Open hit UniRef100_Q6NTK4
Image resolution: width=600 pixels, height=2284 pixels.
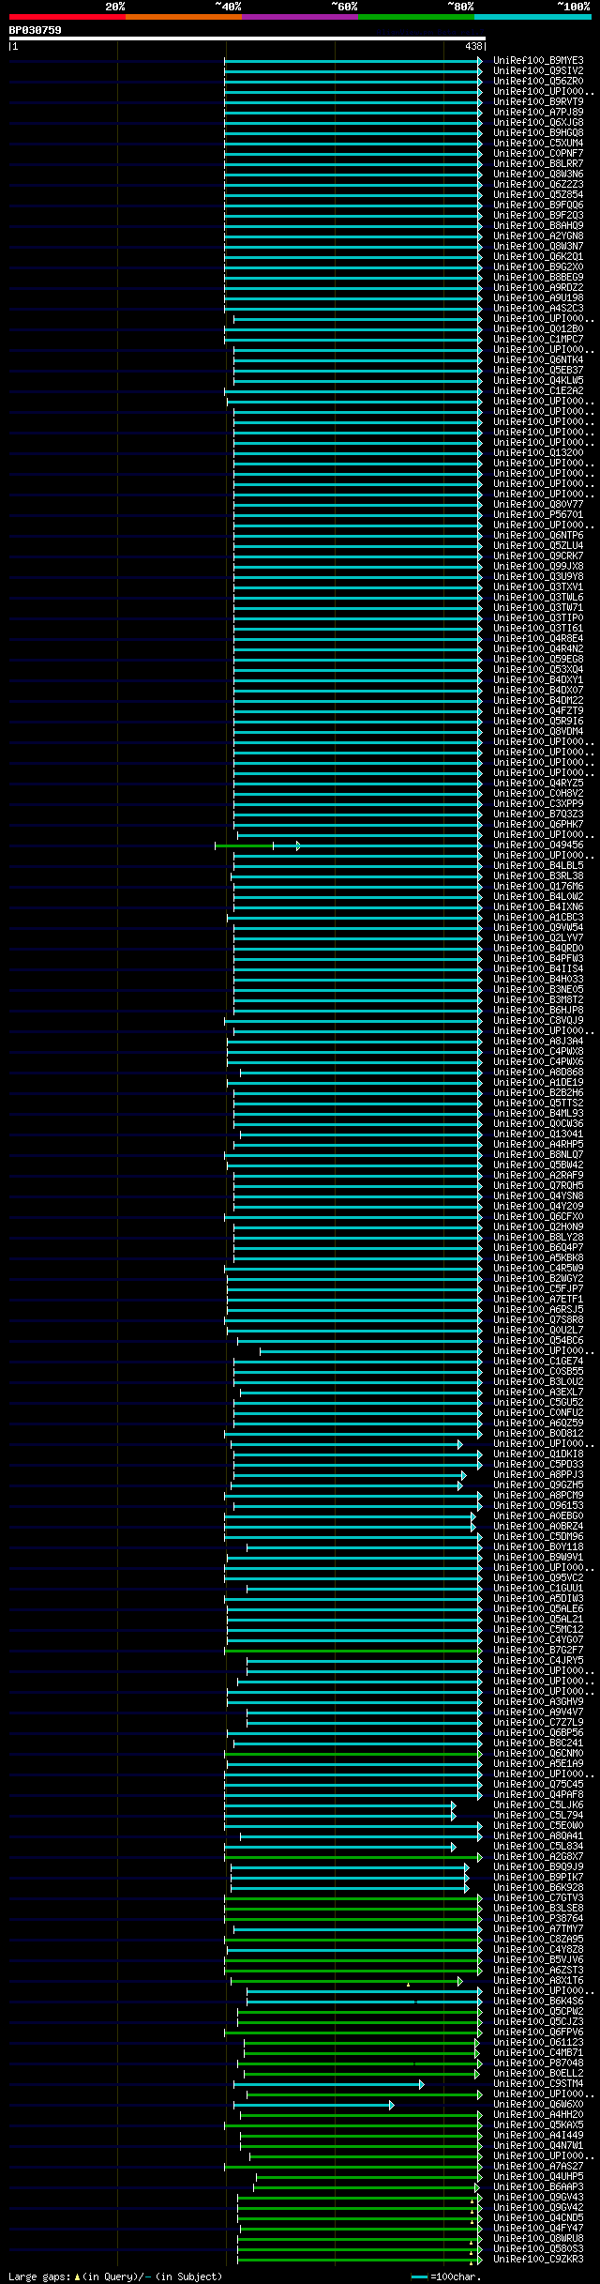point(538,360)
